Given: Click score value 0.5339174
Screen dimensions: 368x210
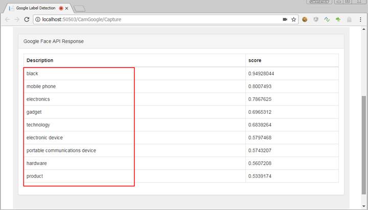Looking at the screenshot, I should click(x=260, y=176).
